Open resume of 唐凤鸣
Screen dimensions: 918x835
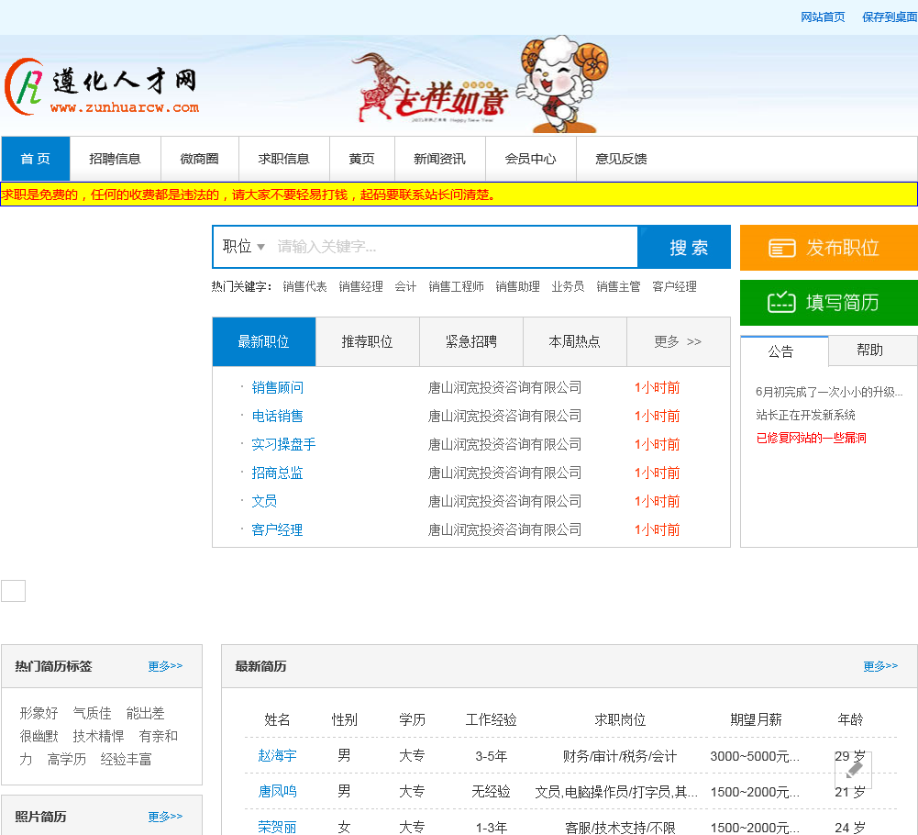[278, 792]
